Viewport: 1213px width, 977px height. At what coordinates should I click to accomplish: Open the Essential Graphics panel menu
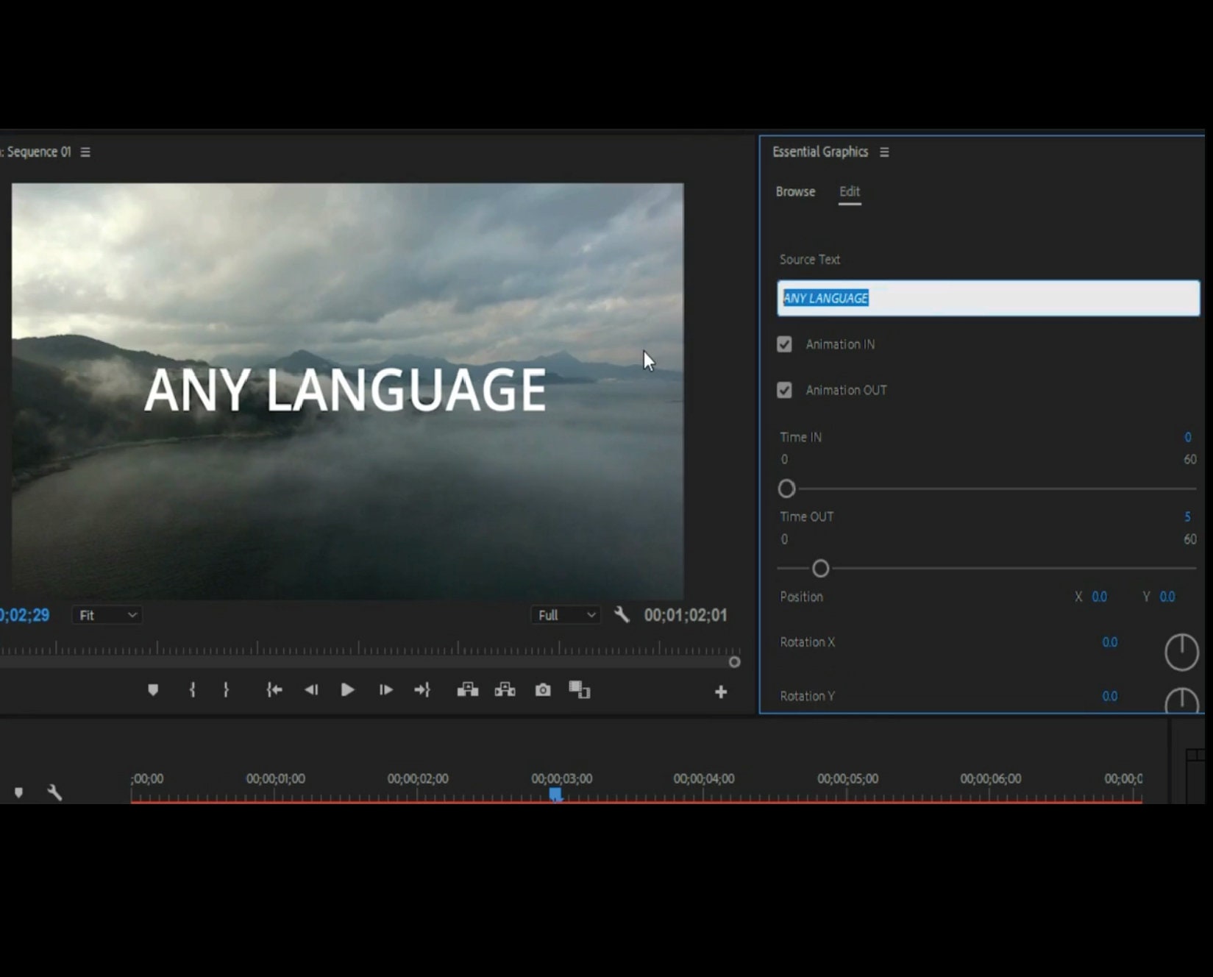[884, 152]
